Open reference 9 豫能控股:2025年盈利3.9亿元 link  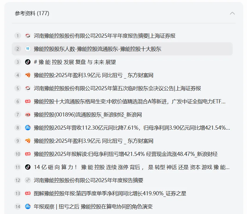point(93,141)
